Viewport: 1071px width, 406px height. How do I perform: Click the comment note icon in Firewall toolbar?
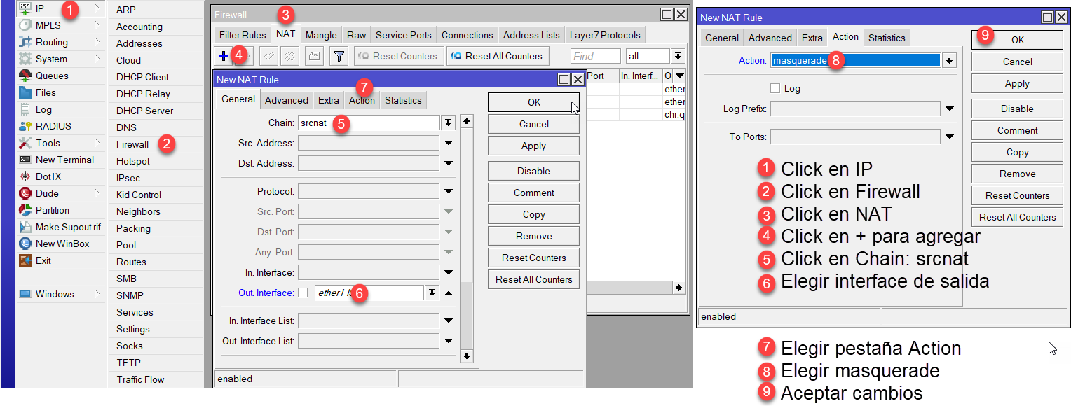(x=314, y=56)
